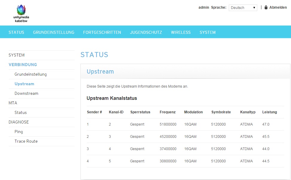Click the Upstream panel title
This screenshot has height=180, width=291.
100,71
